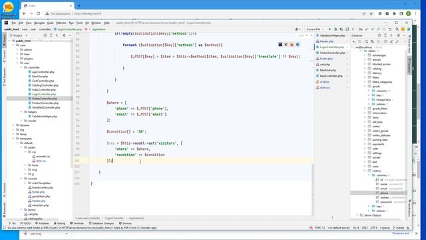
Task: Reload the page in the Chrome window
Action: [39, 13]
